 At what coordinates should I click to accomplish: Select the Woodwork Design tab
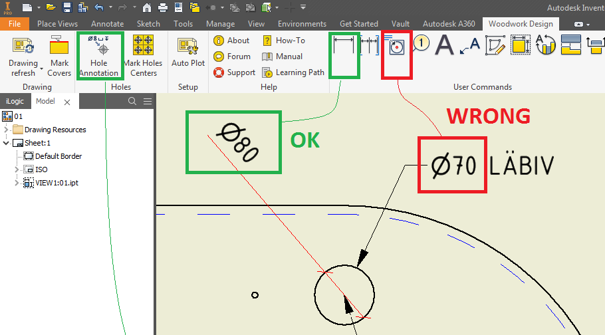click(521, 24)
